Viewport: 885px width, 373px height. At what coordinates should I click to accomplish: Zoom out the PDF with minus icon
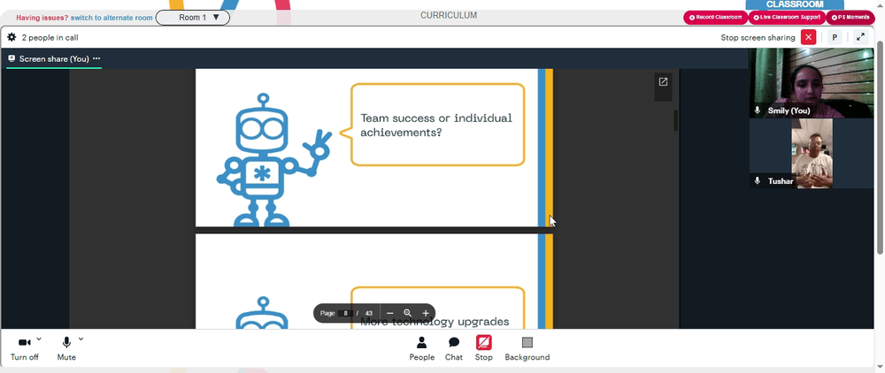390,313
